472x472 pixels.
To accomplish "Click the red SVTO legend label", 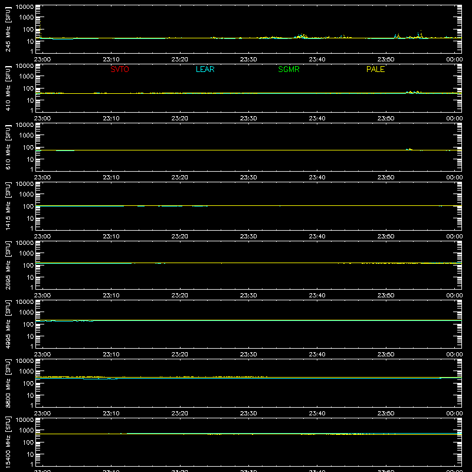I will [x=120, y=69].
